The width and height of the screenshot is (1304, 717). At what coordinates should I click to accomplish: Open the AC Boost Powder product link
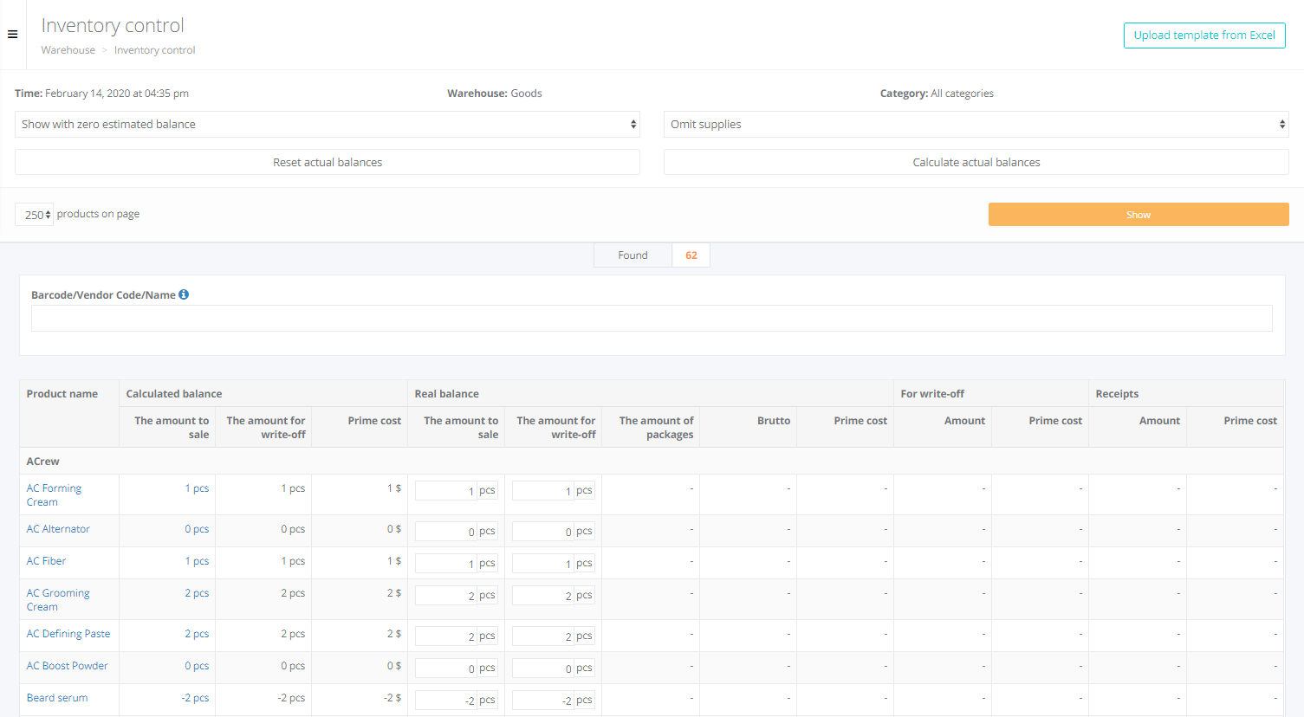pyautogui.click(x=67, y=666)
